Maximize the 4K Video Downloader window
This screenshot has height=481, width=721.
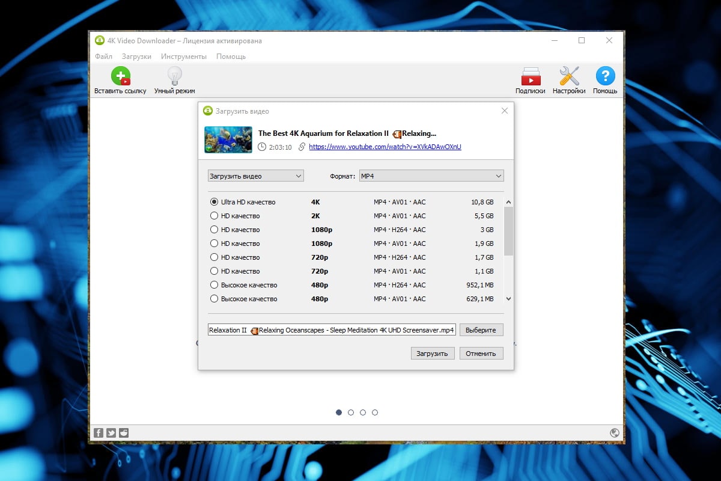pyautogui.click(x=582, y=40)
